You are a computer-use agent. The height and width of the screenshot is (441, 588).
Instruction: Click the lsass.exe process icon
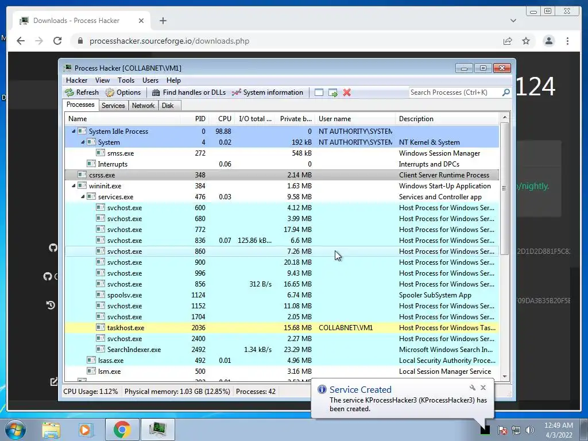point(91,360)
